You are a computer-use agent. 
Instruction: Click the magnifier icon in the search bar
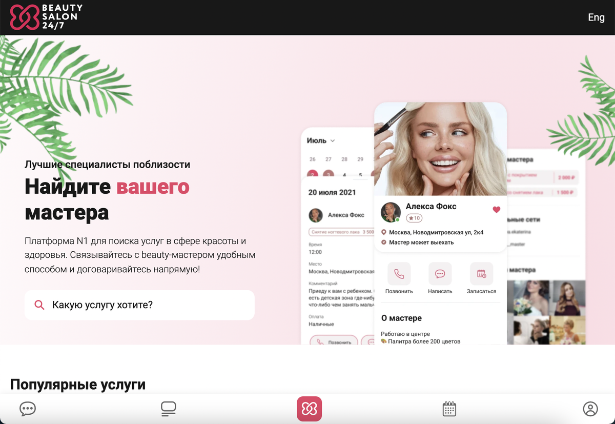[39, 305]
